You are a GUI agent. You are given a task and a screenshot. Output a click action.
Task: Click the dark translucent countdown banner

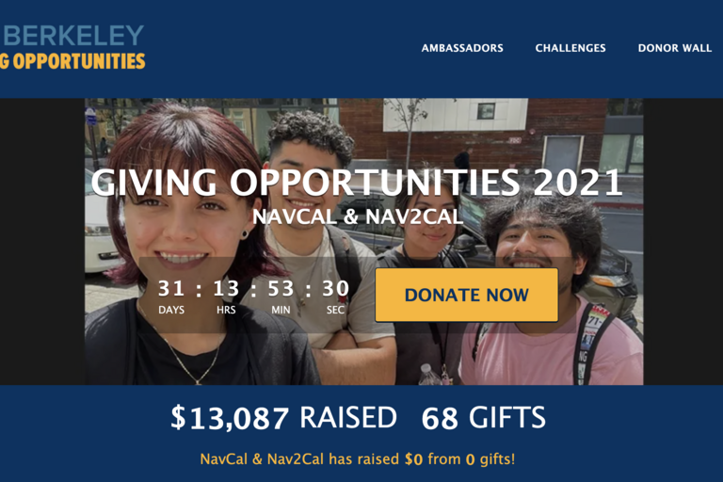359,295
